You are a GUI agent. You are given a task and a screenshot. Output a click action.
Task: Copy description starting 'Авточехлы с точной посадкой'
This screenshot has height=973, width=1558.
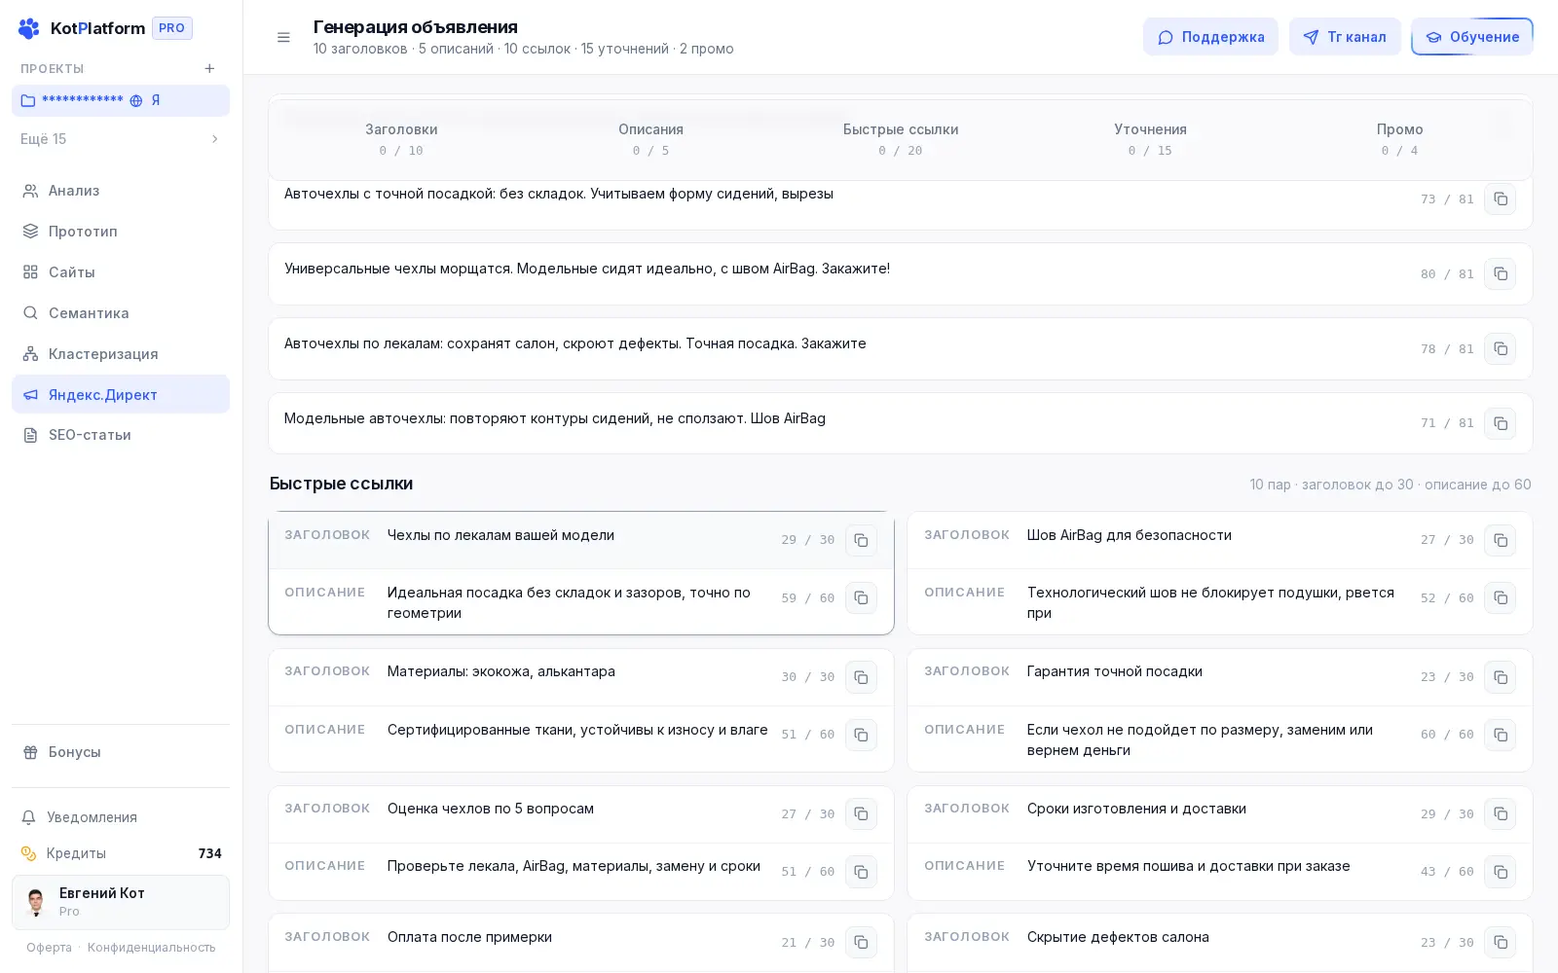1500,198
